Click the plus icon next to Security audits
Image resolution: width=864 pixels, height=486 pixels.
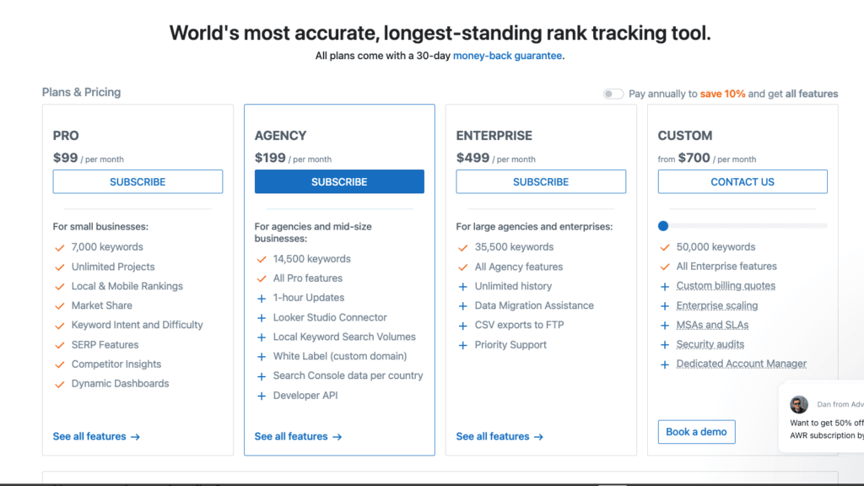click(x=665, y=345)
